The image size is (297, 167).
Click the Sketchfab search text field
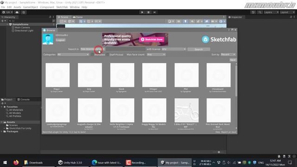125,49
